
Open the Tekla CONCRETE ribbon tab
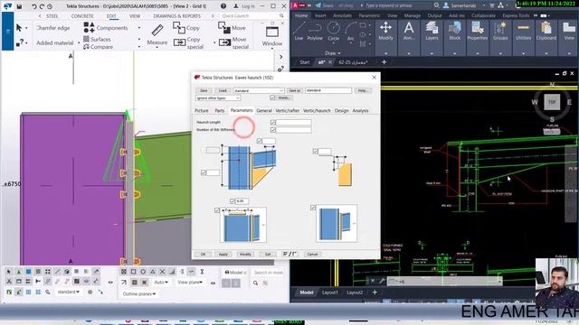(82, 16)
